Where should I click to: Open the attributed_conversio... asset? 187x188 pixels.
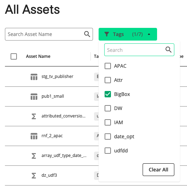[63, 116]
